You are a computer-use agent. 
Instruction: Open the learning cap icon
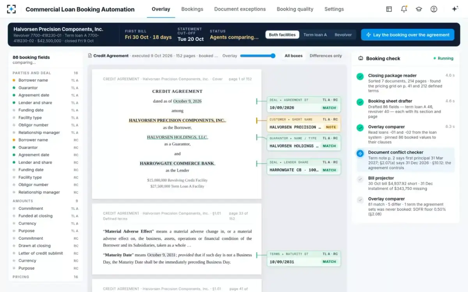[419, 9]
